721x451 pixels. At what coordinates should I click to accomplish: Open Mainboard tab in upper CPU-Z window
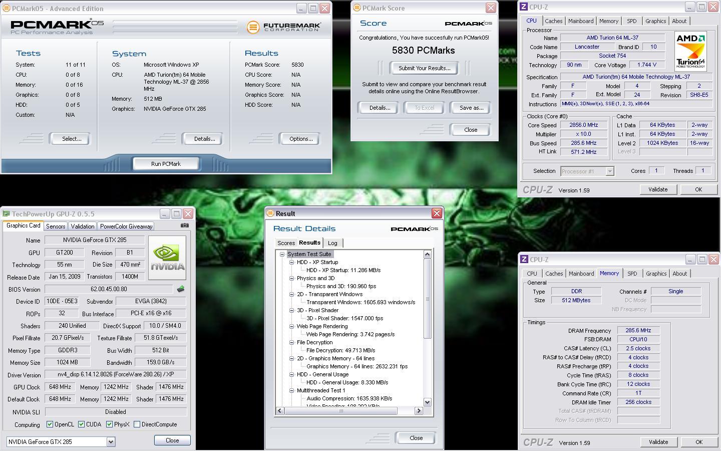[x=581, y=21]
